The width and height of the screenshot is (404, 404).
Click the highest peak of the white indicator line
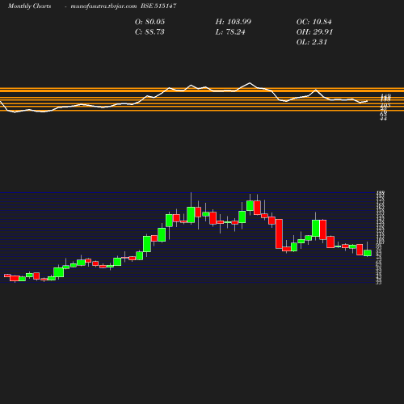(x=250, y=83)
